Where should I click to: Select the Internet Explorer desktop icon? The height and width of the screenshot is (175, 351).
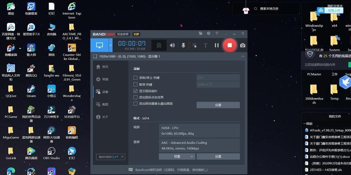[72, 10]
